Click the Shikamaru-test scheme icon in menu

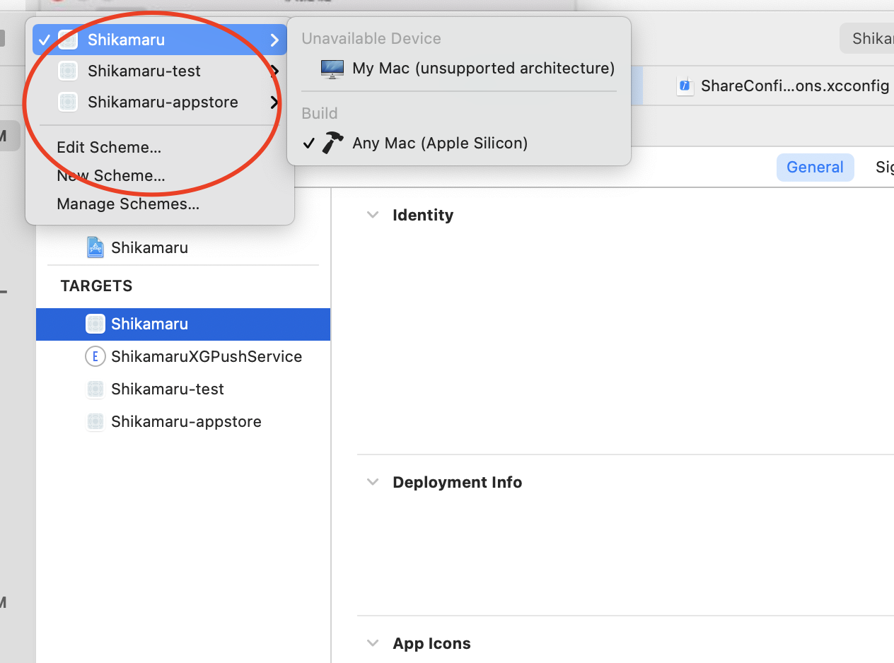[67, 71]
